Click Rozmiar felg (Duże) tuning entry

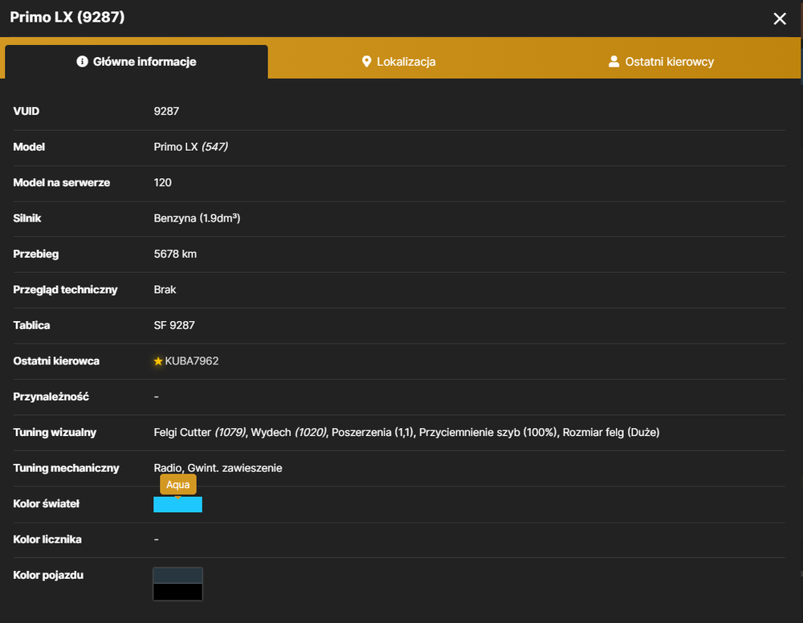[611, 433]
